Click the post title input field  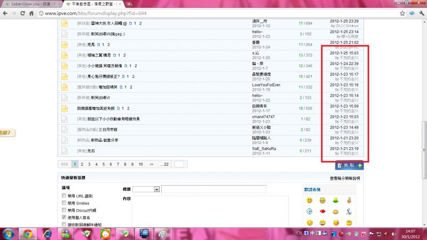point(214,189)
